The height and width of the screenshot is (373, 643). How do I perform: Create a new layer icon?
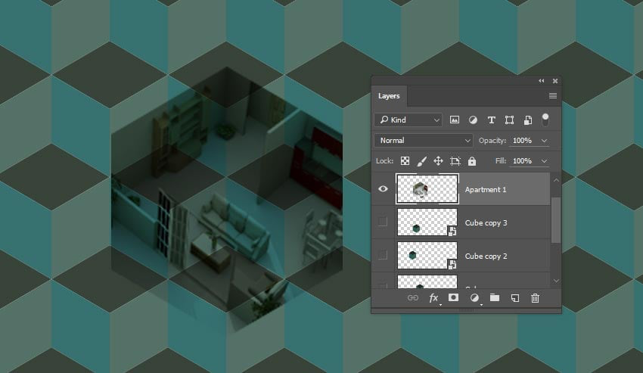point(515,298)
